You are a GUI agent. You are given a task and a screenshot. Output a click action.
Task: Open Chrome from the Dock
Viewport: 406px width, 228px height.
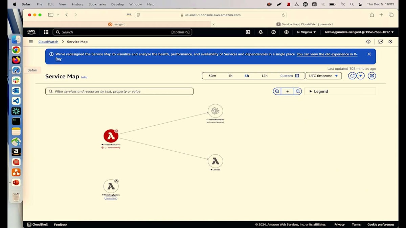(x=16, y=50)
